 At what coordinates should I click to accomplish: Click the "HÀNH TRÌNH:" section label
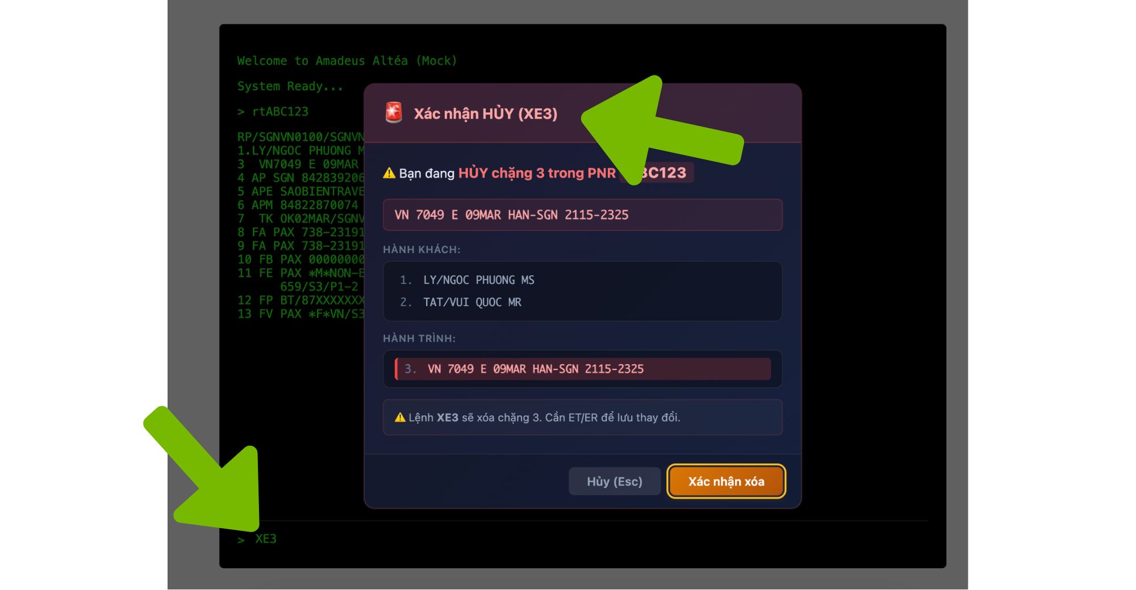coord(419,339)
